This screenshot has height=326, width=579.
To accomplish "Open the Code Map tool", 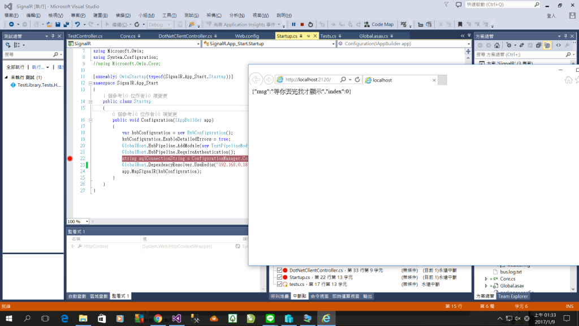I will (378, 24).
